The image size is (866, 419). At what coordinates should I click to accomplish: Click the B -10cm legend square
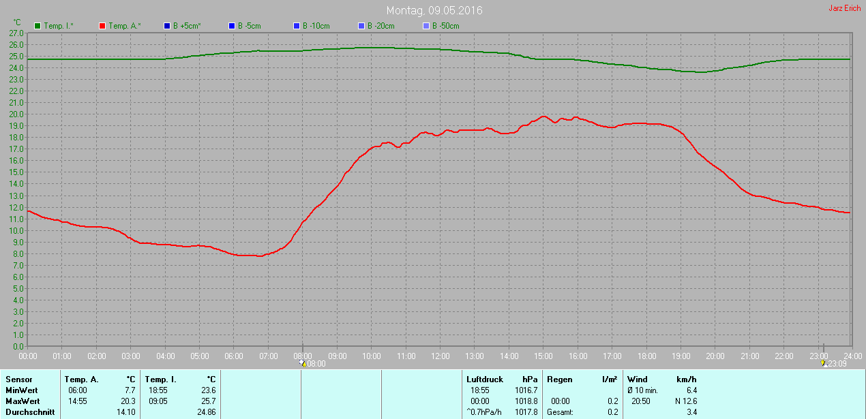(x=297, y=26)
